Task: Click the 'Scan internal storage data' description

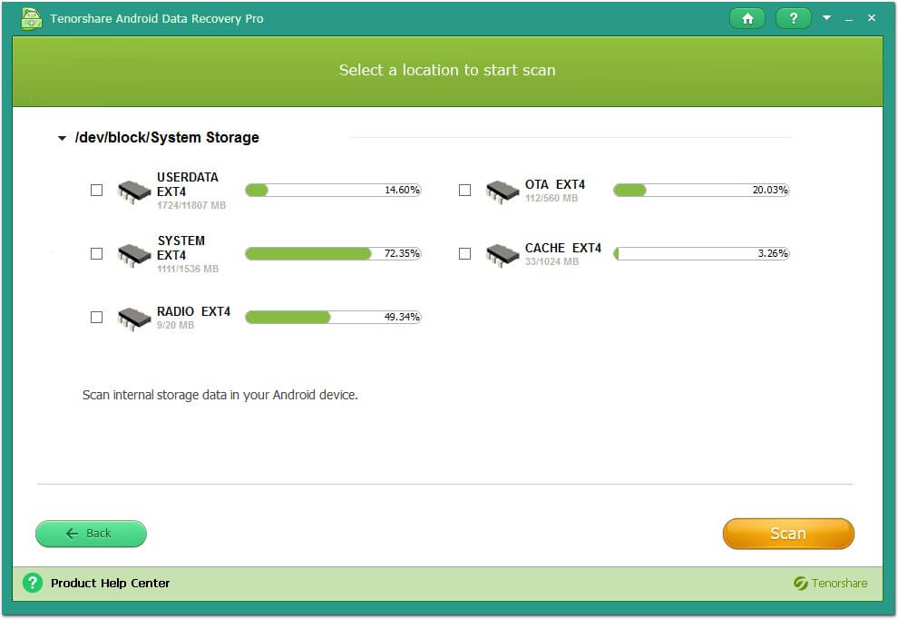Action: pos(220,395)
